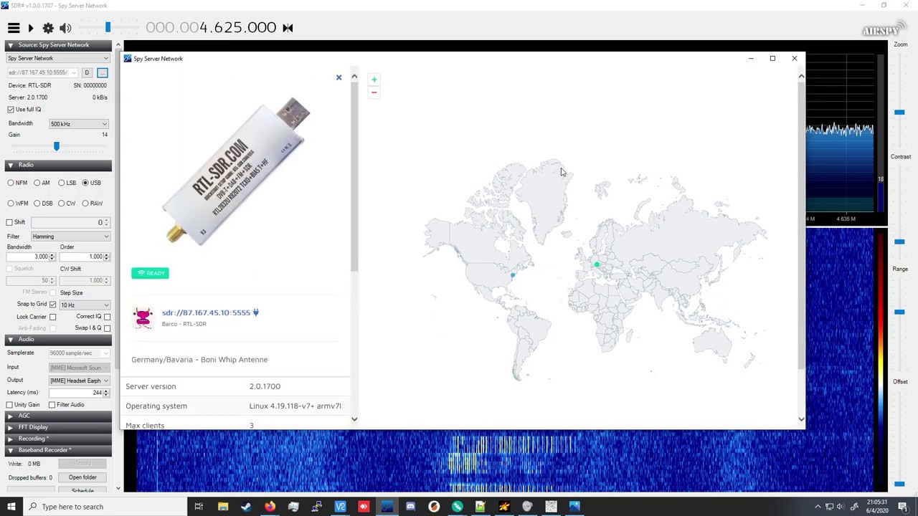Image resolution: width=918 pixels, height=516 pixels.
Task: Select the server marker in Europe on map
Action: click(597, 264)
